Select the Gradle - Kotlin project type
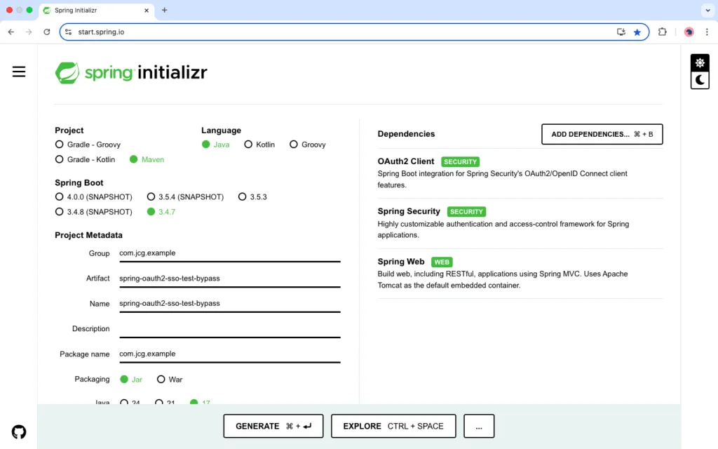This screenshot has width=718, height=449. point(85,159)
